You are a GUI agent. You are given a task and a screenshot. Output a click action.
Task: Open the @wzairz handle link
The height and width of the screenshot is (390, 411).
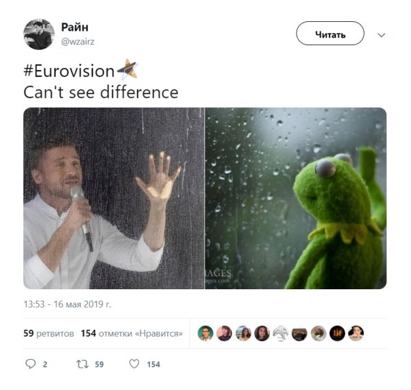click(x=77, y=42)
